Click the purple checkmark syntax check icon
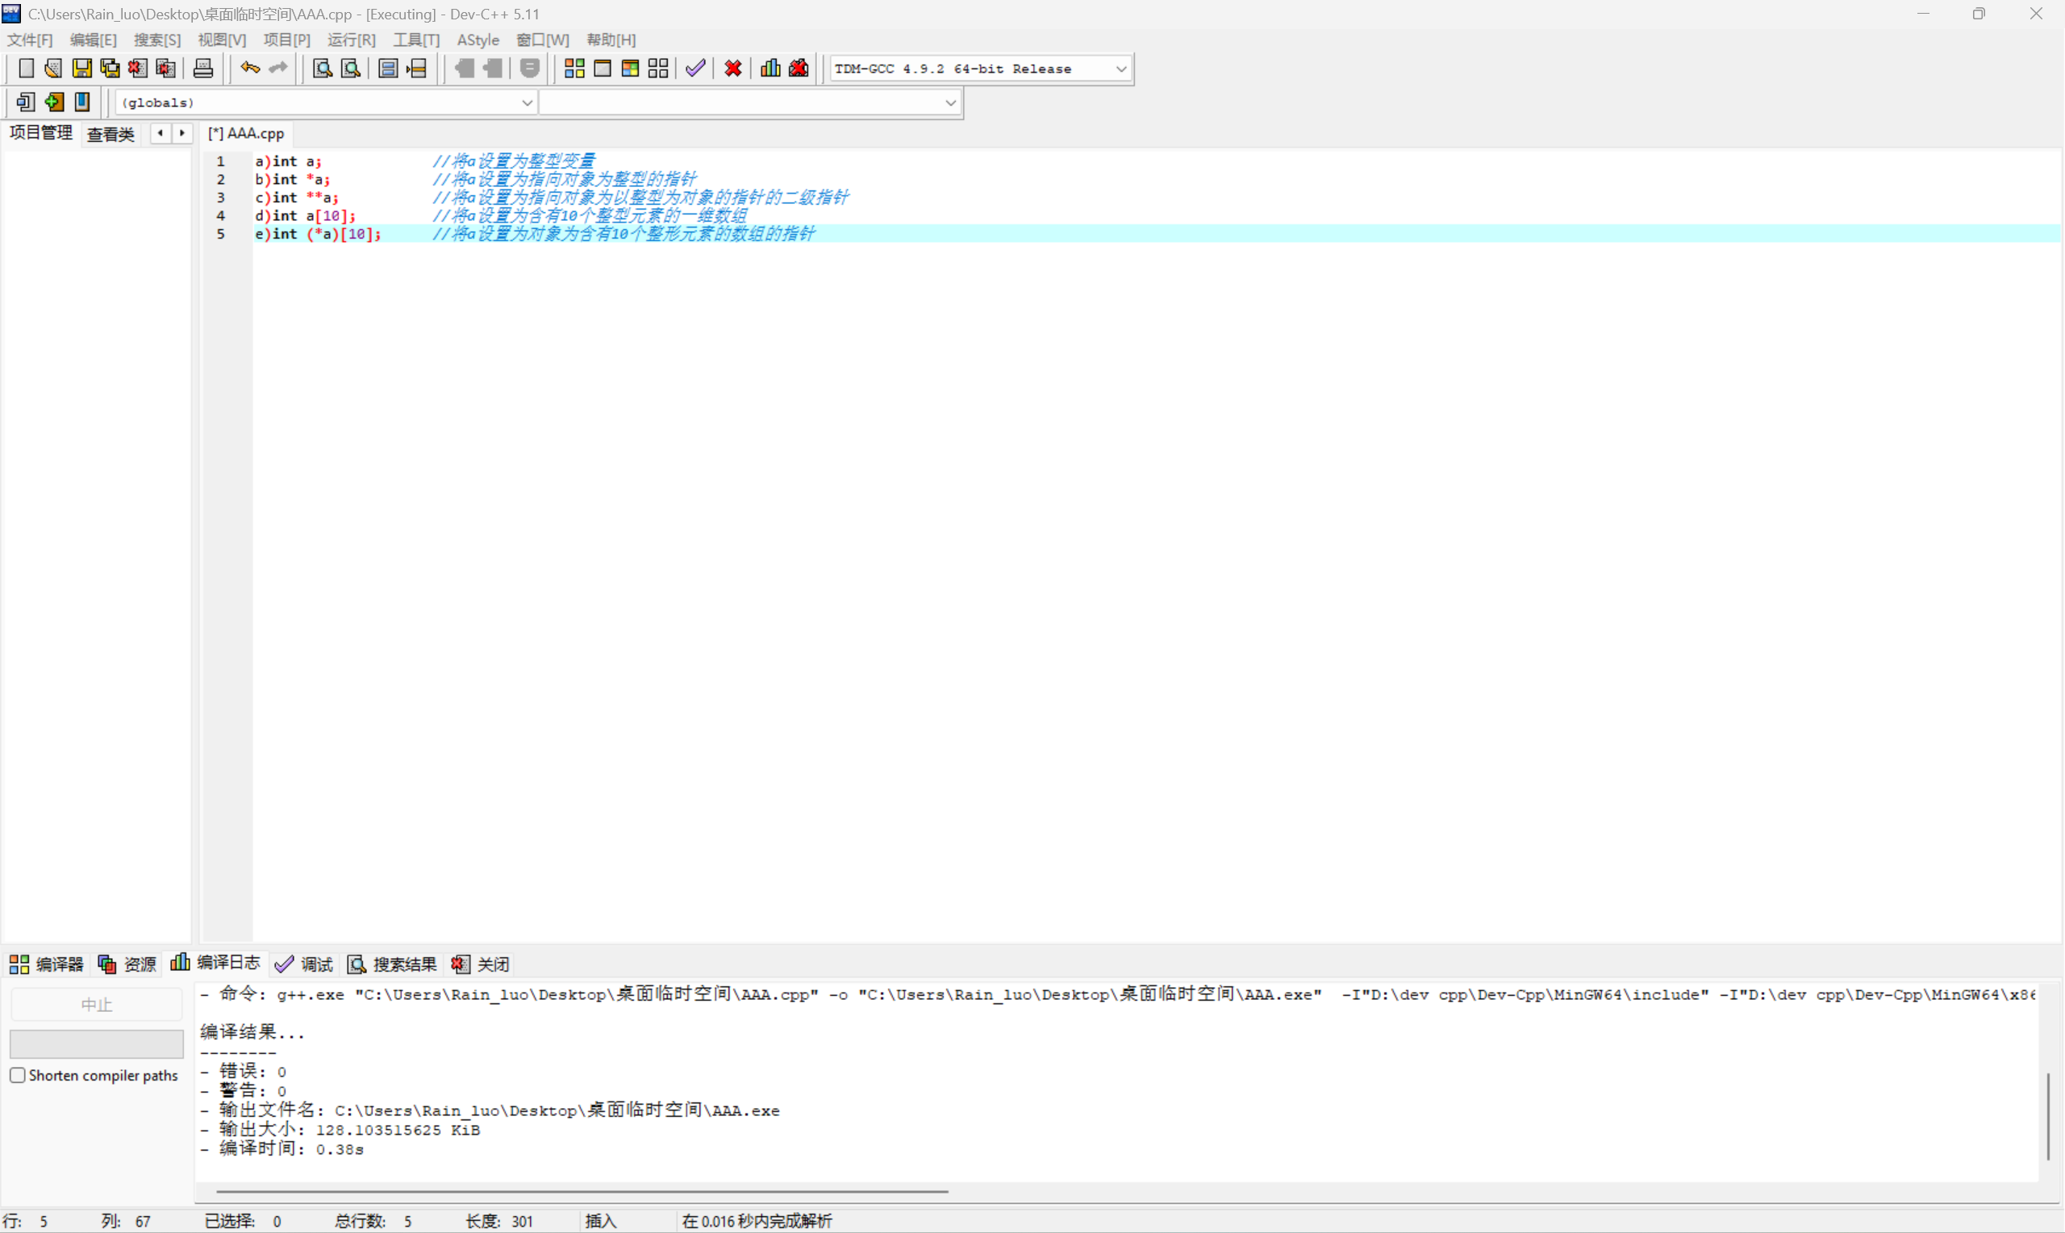 tap(695, 69)
